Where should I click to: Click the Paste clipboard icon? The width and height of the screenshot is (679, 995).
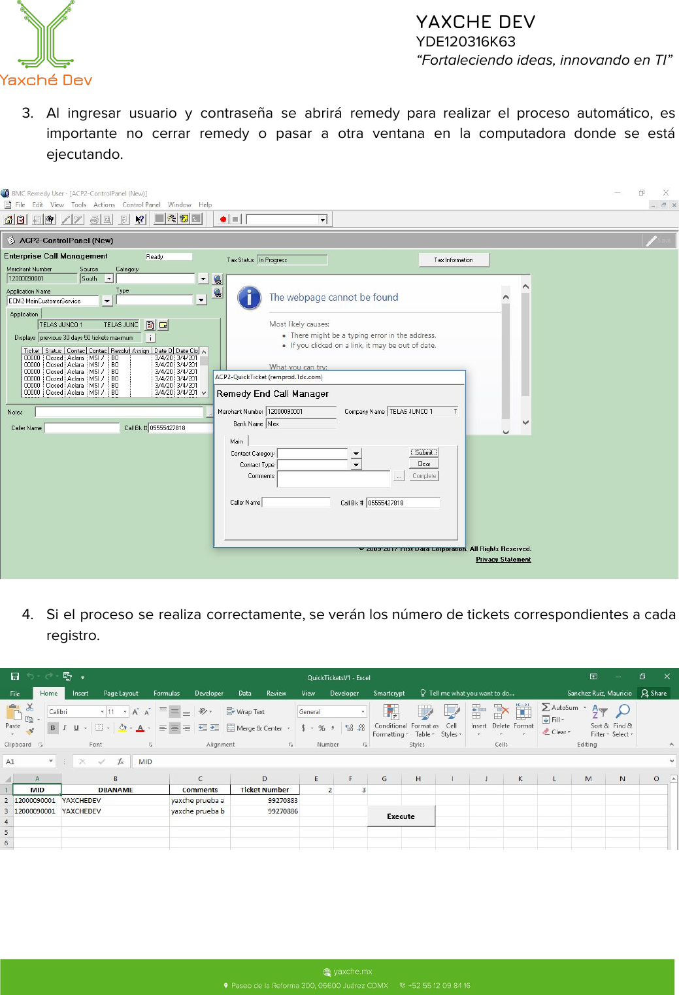pos(12,712)
